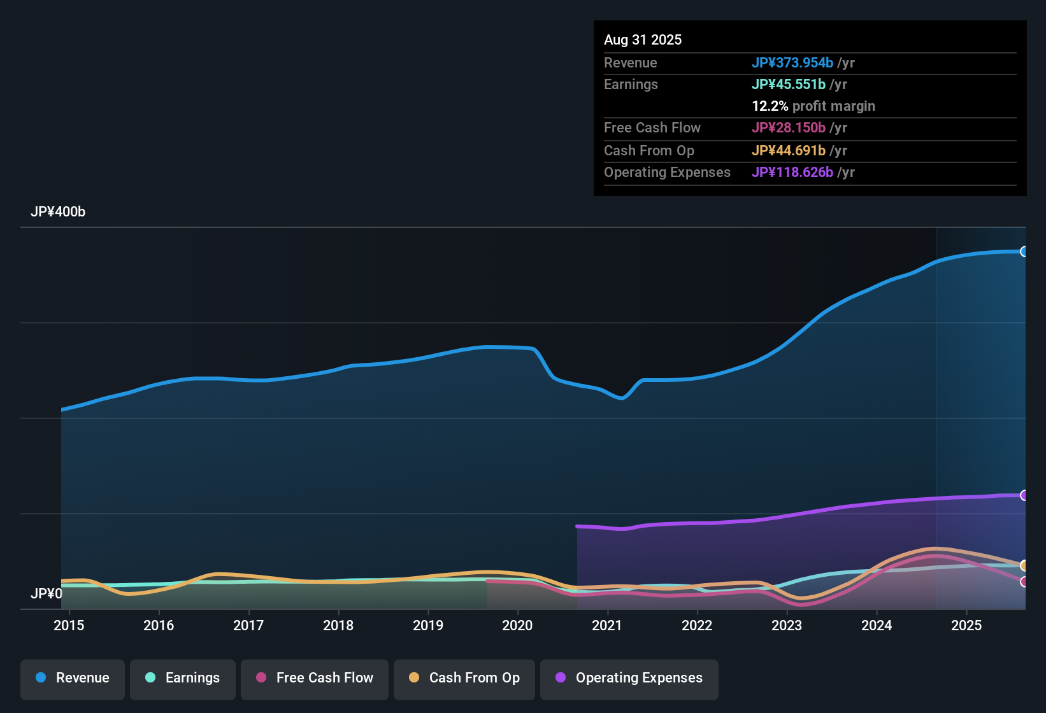
Task: Click the pink Free Cash Flow endpoint marker
Action: click(x=1024, y=581)
